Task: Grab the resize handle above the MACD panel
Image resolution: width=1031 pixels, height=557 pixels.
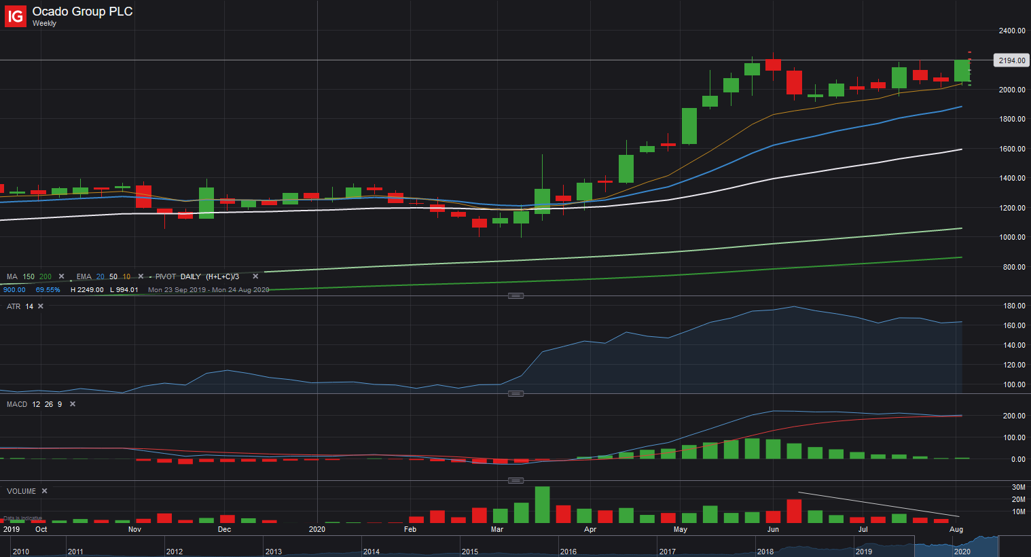Action: pos(516,393)
